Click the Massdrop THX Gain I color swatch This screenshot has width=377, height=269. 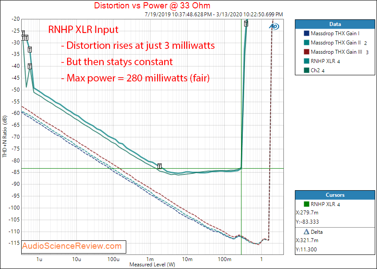tap(306, 33)
